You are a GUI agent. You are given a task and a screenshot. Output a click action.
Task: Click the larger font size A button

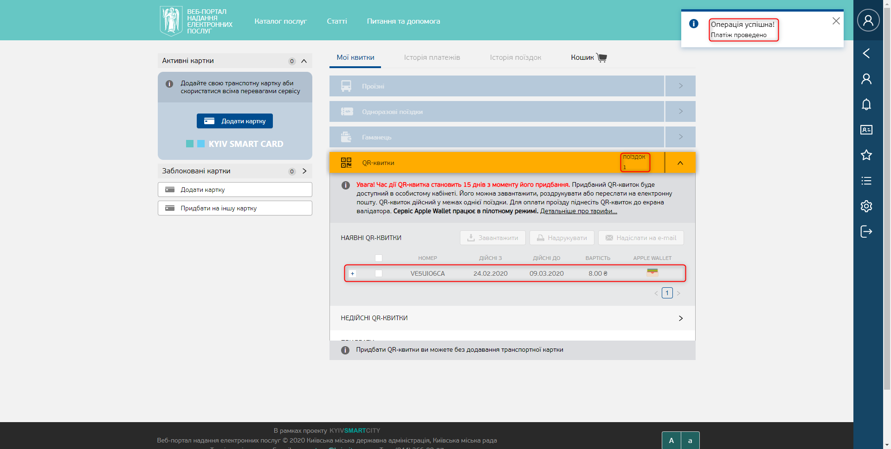(x=671, y=440)
